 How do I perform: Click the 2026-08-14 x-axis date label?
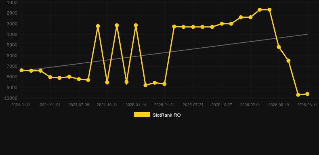(307, 105)
